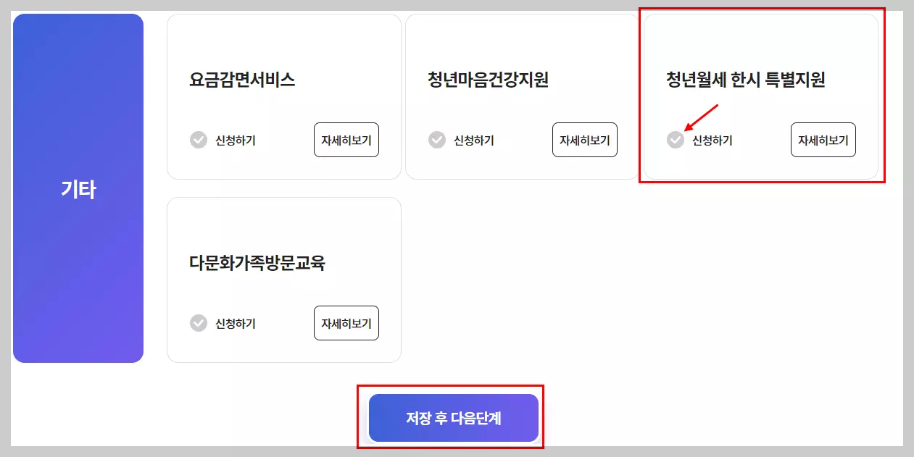Screen dimensions: 914x457
Task: Open 자세히보기 for 다문화가족방문교육
Action: click(346, 323)
